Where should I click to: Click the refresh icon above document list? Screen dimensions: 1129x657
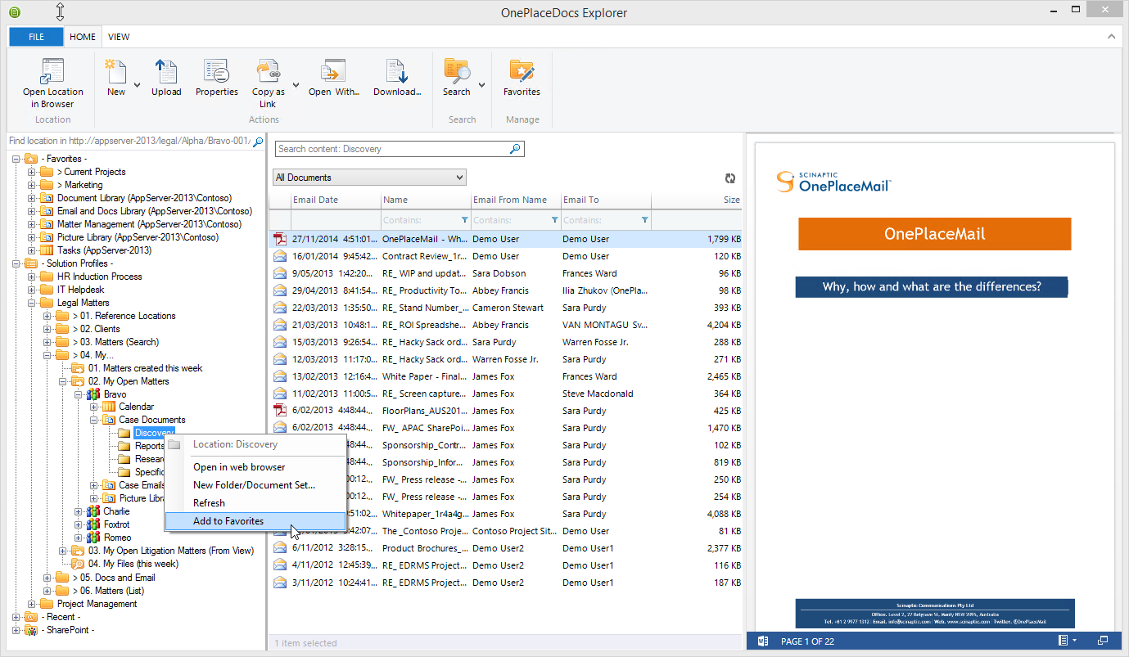[730, 178]
